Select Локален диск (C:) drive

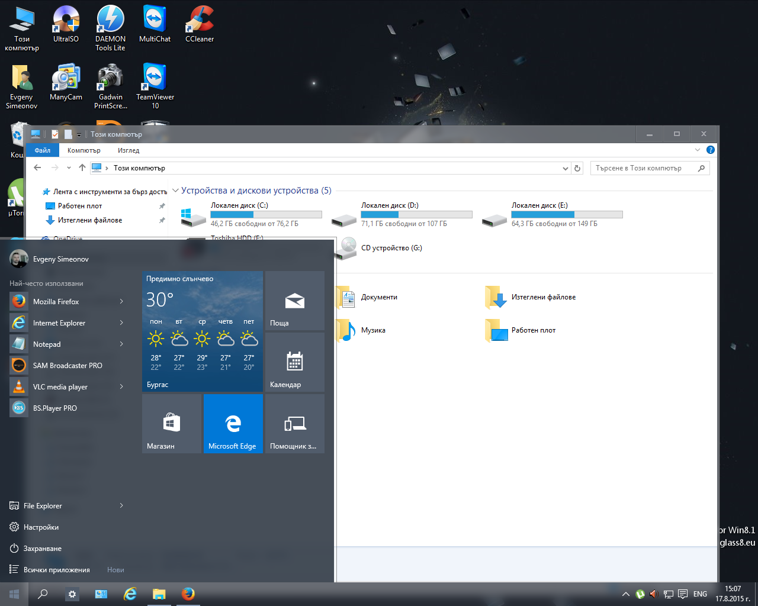(x=252, y=216)
